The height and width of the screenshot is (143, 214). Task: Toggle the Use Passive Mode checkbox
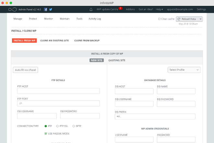pos(46,134)
